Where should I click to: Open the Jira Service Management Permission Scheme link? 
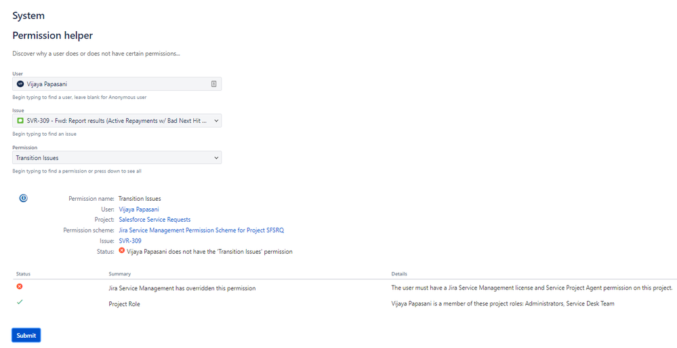coord(201,231)
